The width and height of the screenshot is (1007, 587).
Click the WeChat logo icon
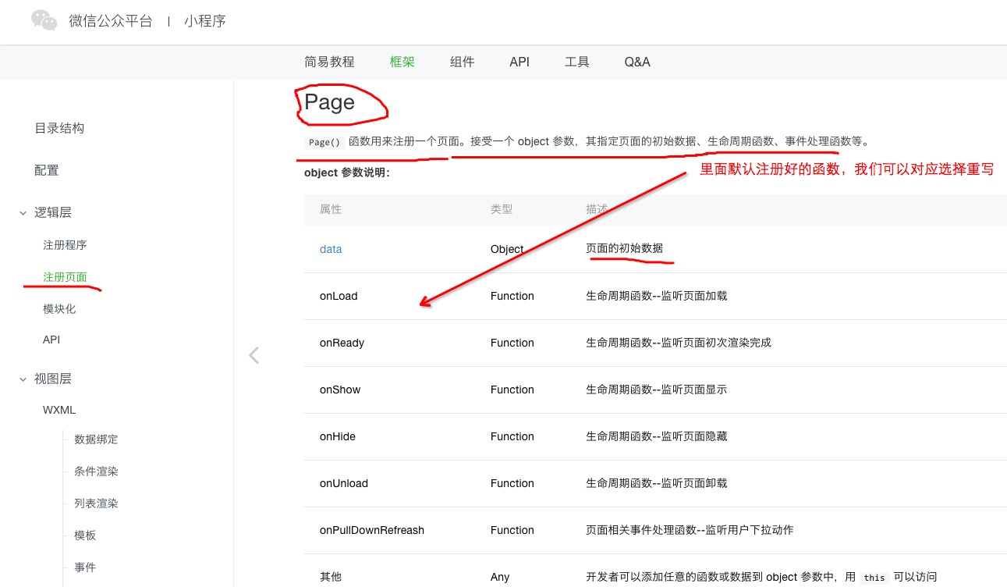coord(44,21)
